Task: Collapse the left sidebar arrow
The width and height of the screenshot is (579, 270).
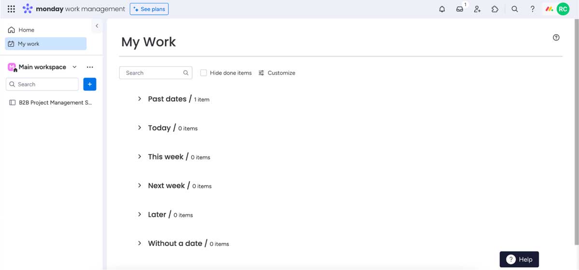Action: (x=96, y=26)
